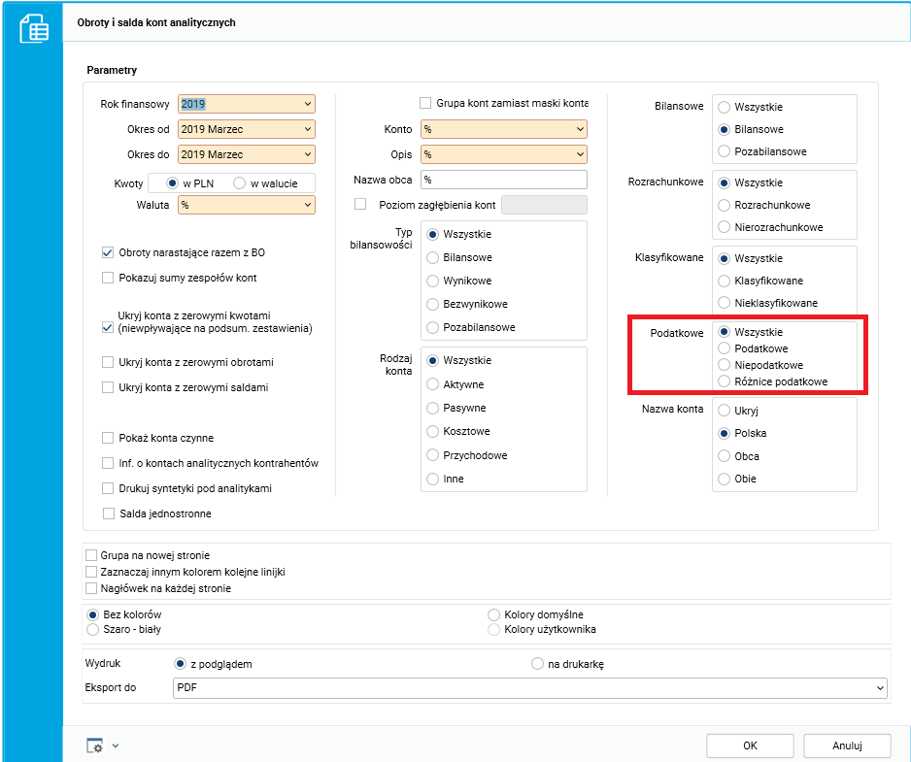Enable Salda jednostronne checkbox
The height and width of the screenshot is (762, 911).
108,514
